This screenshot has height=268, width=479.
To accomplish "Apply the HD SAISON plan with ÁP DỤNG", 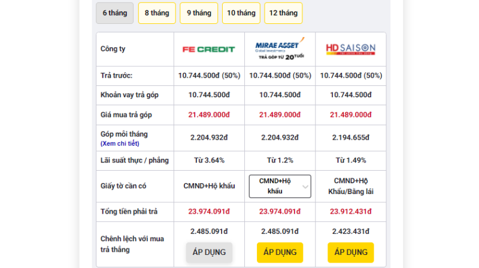I will pos(351,252).
